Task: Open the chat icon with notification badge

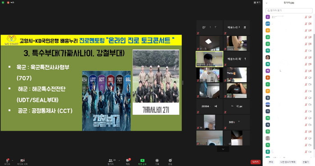Action: point(128,161)
